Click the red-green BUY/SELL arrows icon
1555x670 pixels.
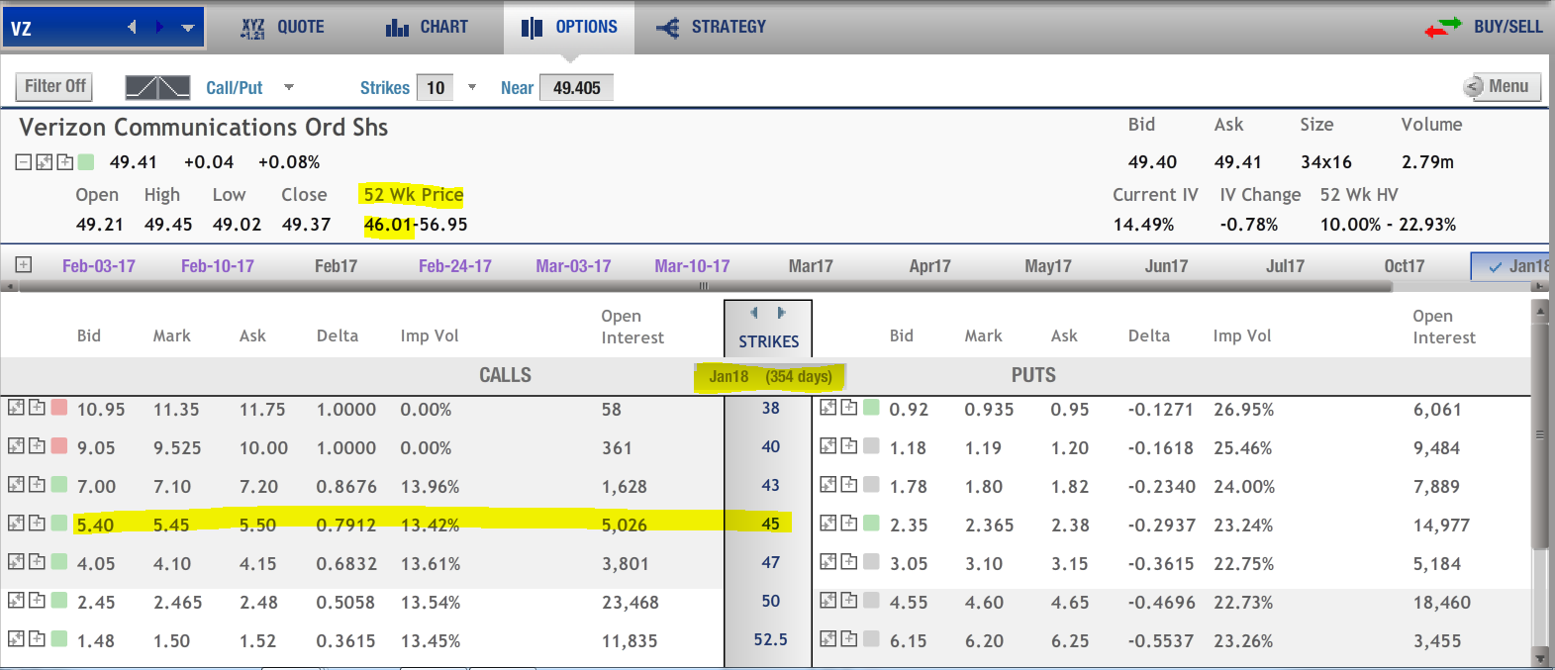click(1443, 27)
